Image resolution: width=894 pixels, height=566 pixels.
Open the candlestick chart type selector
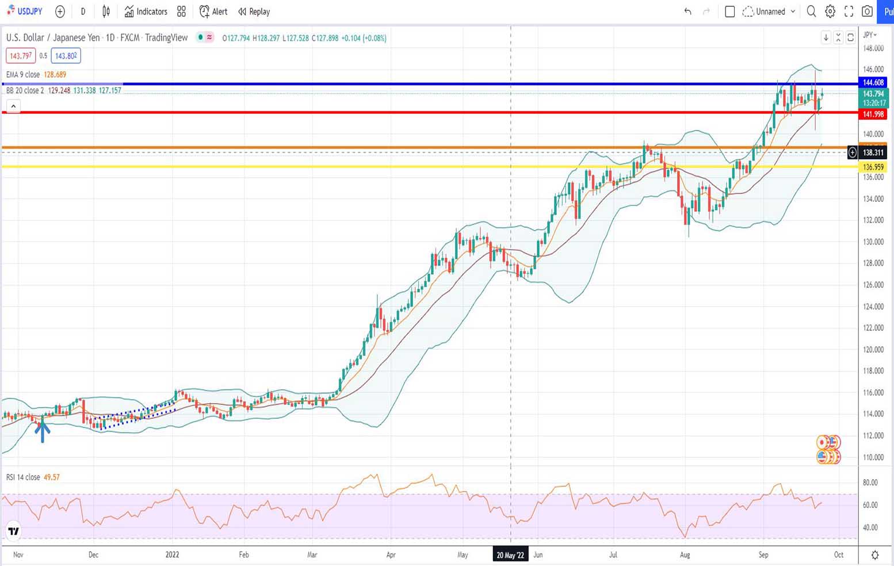coord(106,12)
